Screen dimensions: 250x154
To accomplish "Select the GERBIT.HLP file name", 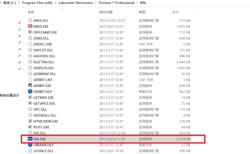I will 43,92.
